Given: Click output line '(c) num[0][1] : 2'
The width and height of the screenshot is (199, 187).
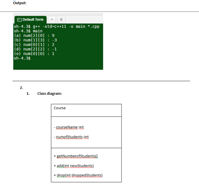Looking at the screenshot, I should tap(34, 45).
